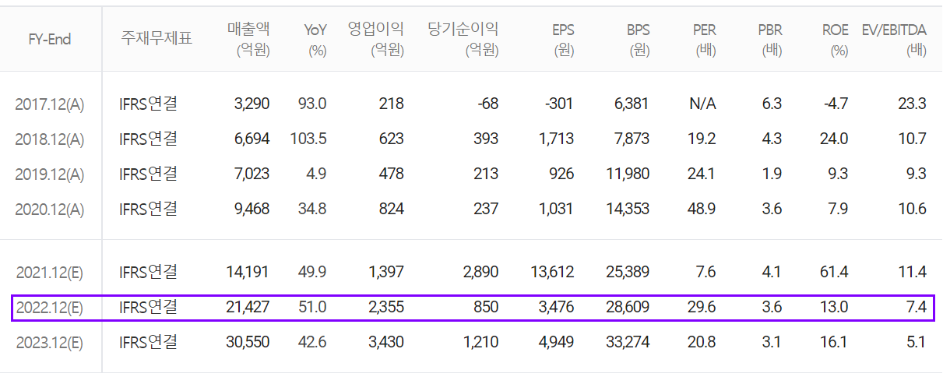Click the 2019.12(A) row label
This screenshot has height=377, width=943.
click(50, 174)
